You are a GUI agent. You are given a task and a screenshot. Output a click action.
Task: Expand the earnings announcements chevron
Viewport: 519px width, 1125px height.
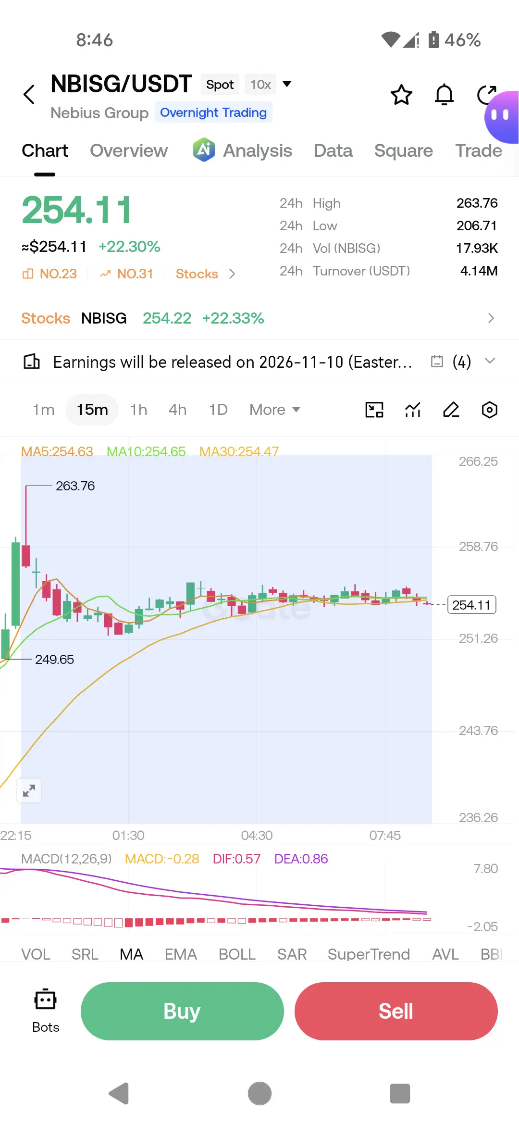[490, 361]
